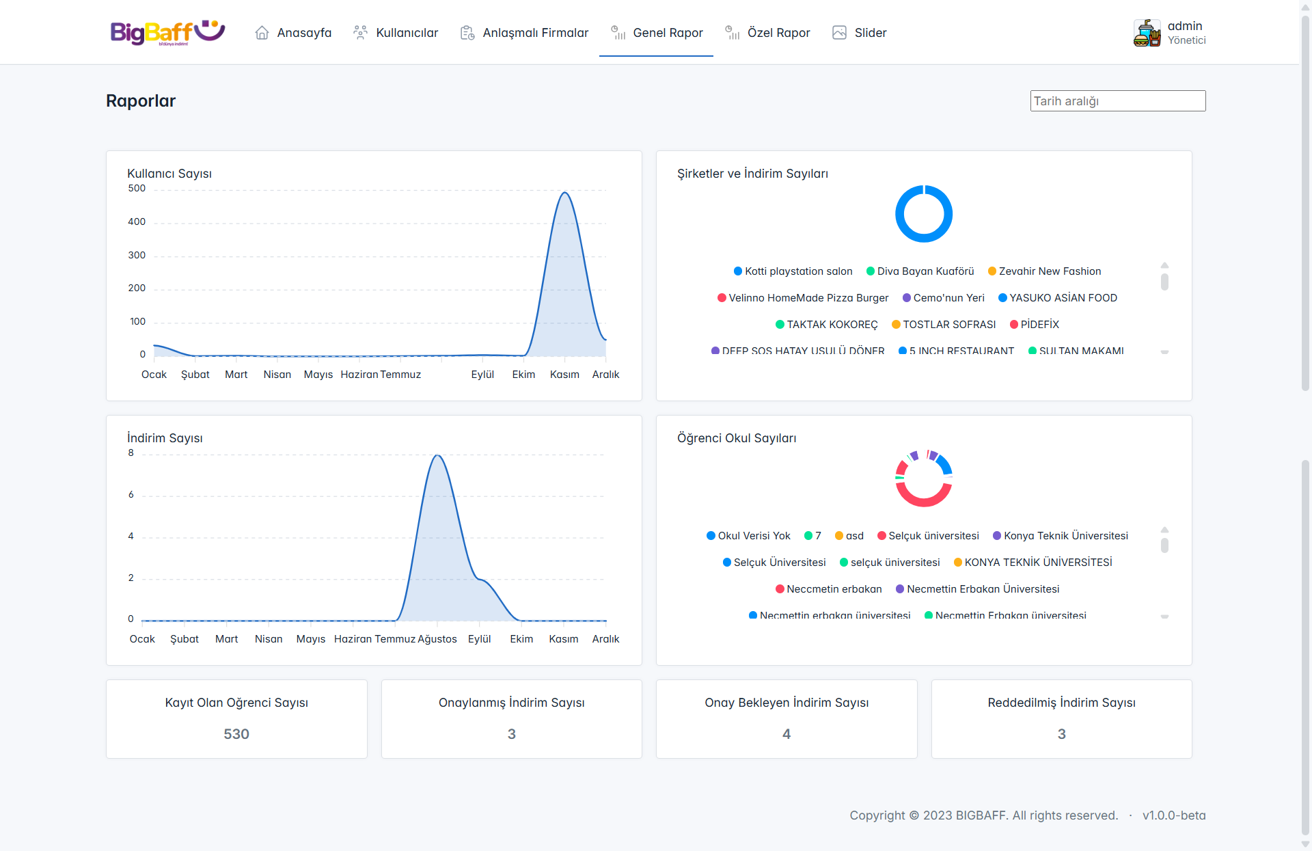Toggle Okul Verisi Yok legend entry
Viewport: 1312px width, 851px height.
tap(753, 536)
